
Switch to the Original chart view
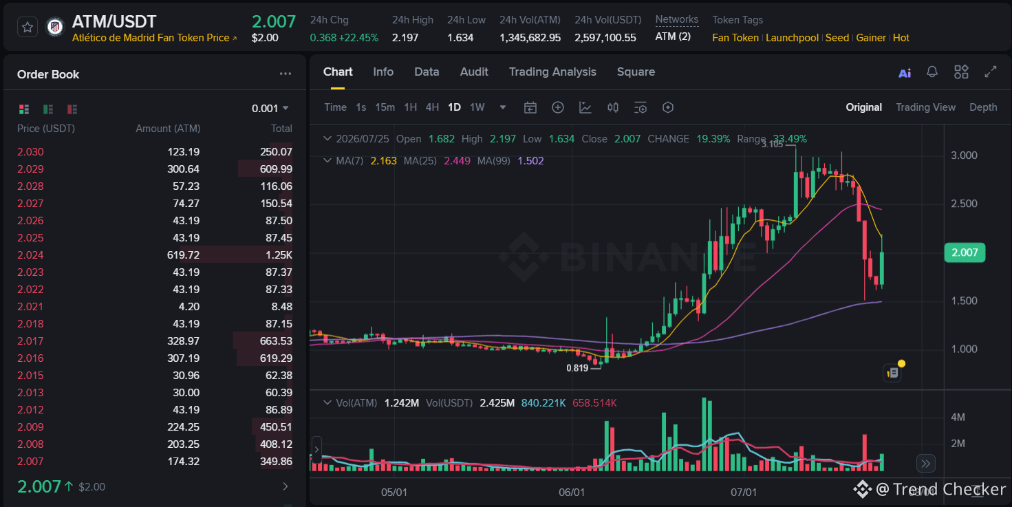pyautogui.click(x=864, y=107)
